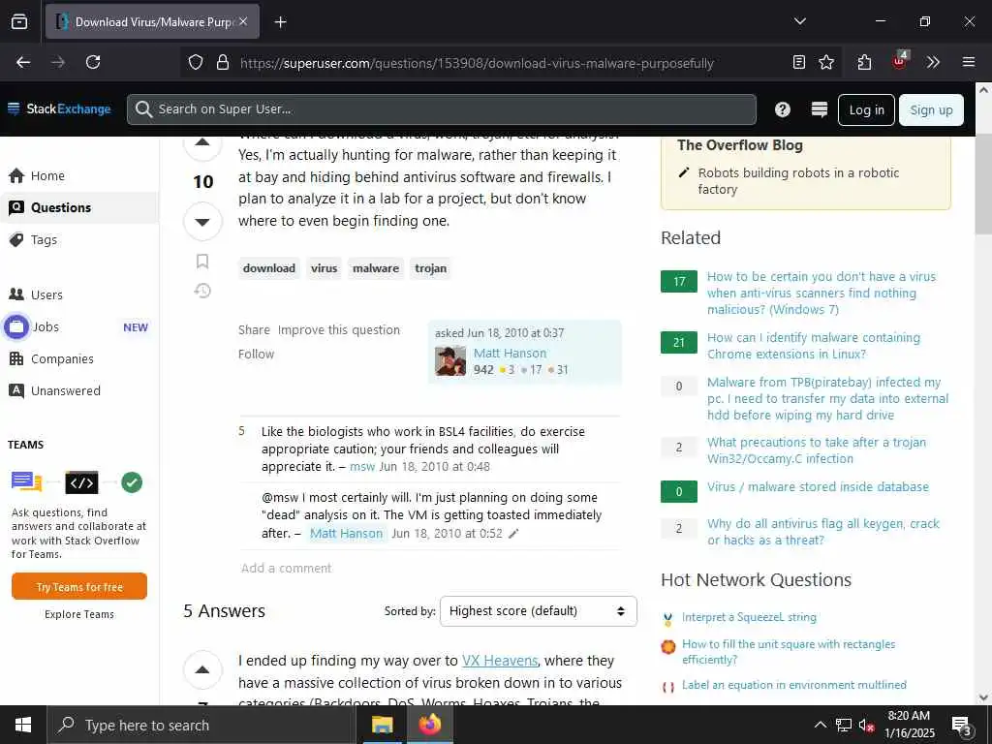Click the muted volume tray icon
The width and height of the screenshot is (992, 744).
click(x=866, y=726)
